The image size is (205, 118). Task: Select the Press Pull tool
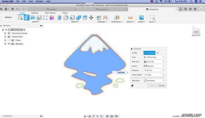(x=60, y=18)
